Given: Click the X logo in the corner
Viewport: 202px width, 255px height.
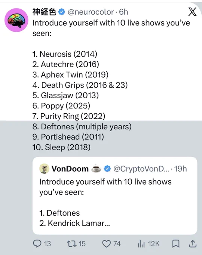Looking at the screenshot, I should (192, 12).
